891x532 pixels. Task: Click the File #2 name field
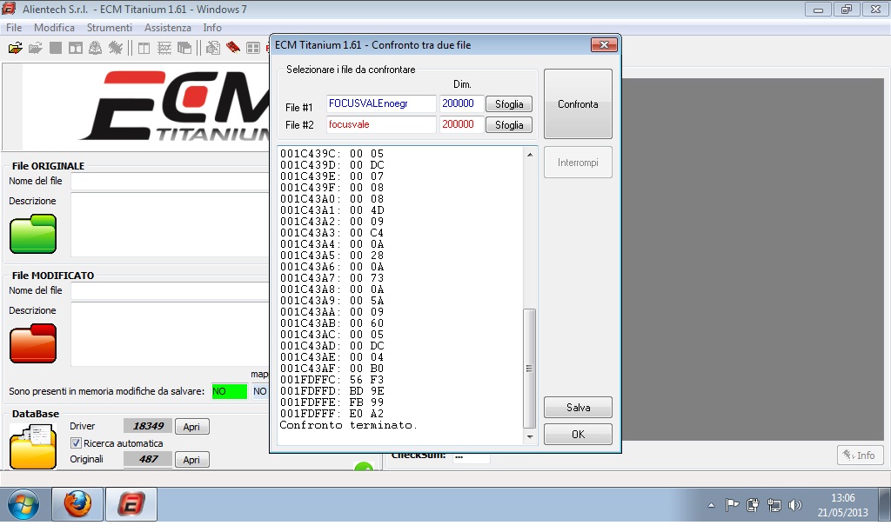click(381, 124)
